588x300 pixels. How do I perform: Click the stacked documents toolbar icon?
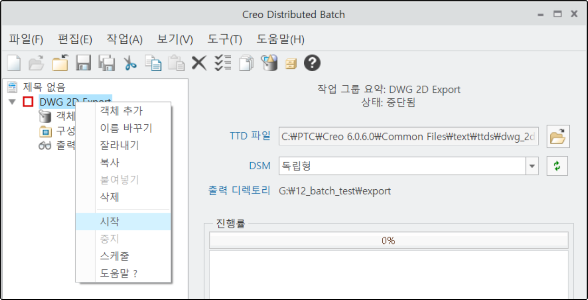pyautogui.click(x=246, y=63)
